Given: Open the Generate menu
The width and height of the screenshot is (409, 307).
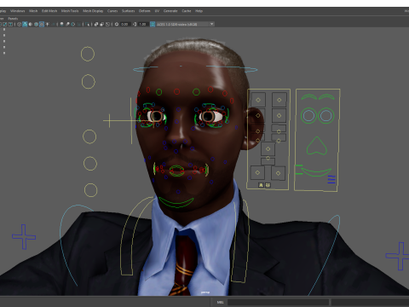Looking at the screenshot, I should click(x=170, y=11).
